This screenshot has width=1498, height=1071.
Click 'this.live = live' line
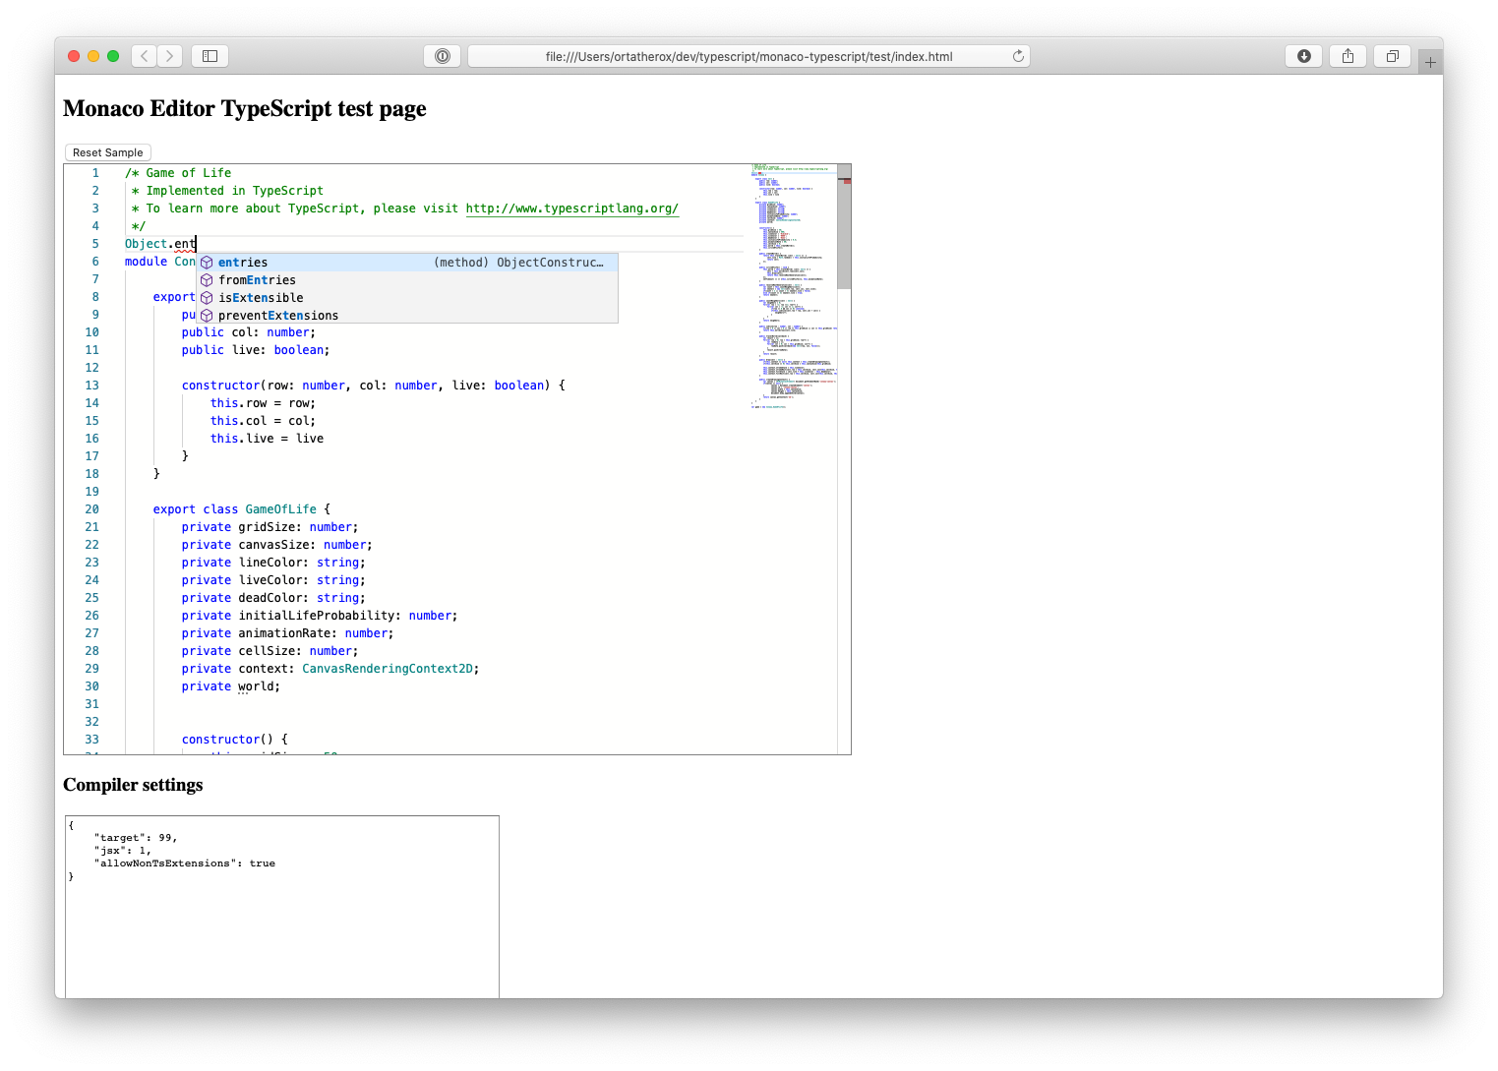tap(267, 439)
